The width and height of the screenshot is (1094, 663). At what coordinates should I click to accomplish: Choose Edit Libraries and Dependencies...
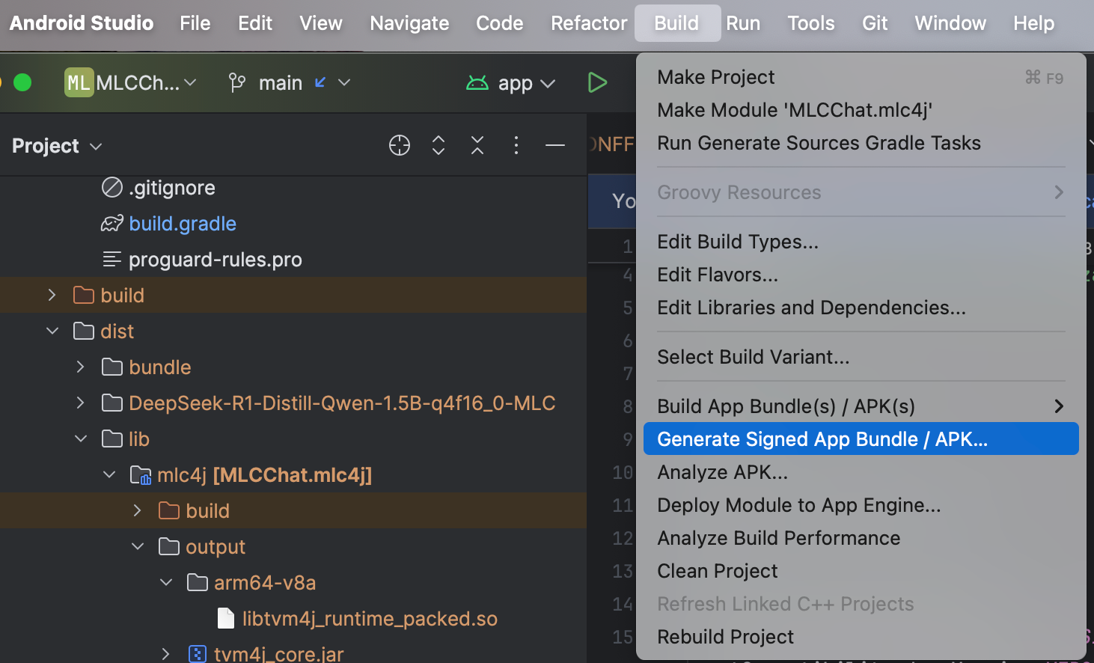point(861,308)
